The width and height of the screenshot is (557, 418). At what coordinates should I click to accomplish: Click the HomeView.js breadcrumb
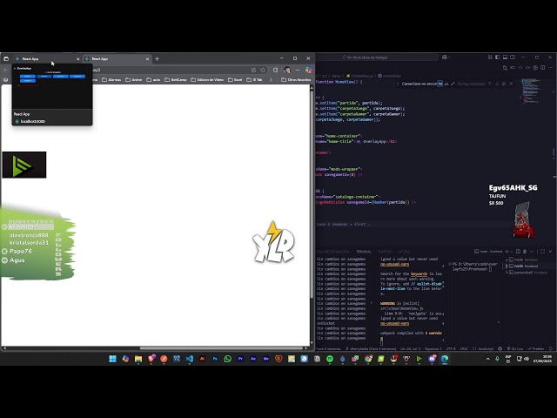pyautogui.click(x=359, y=76)
